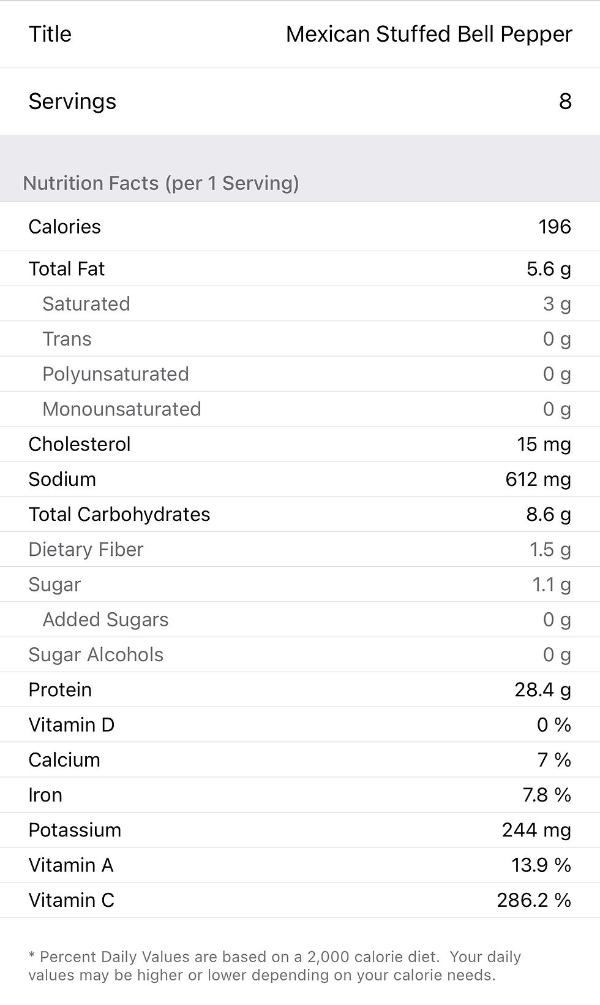Select the Cholesterol 15 mg row
The image size is (600, 1005).
(300, 444)
